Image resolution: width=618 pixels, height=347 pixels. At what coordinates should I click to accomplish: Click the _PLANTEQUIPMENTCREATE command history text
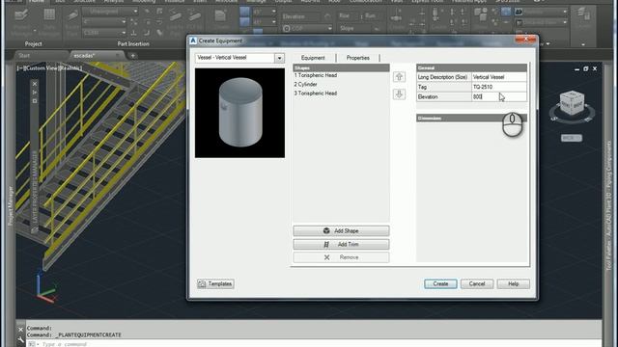click(x=88, y=334)
